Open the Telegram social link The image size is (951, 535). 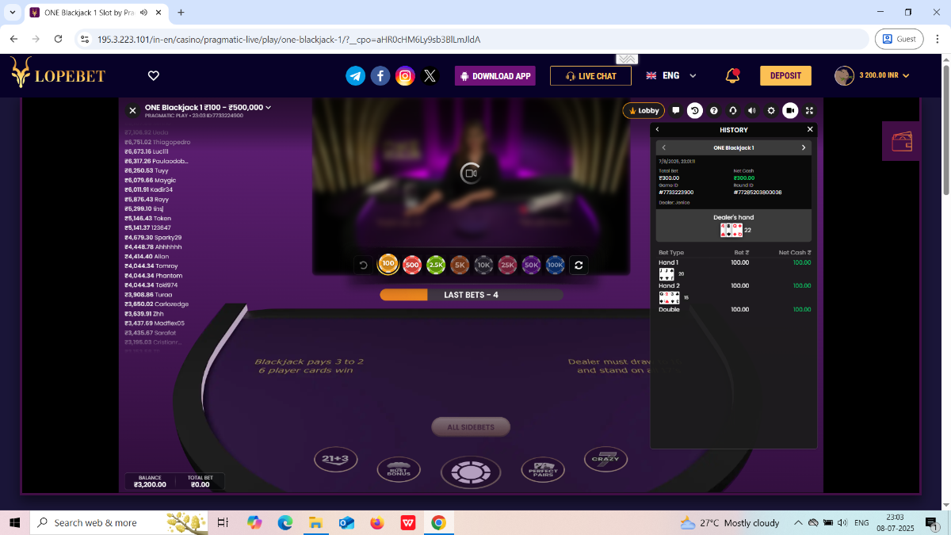356,76
